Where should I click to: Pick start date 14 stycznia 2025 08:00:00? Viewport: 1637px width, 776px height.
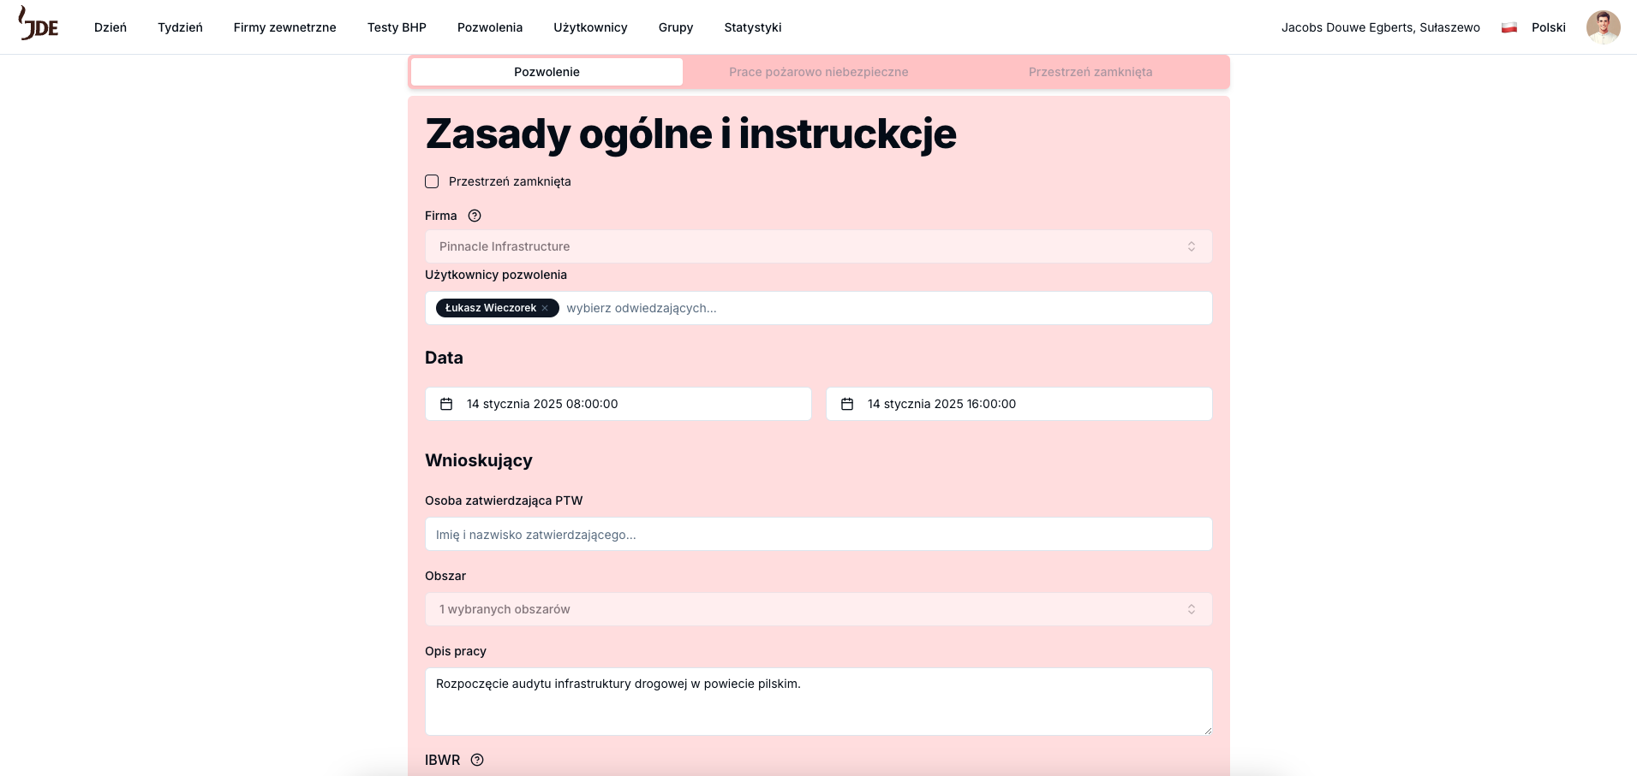[618, 404]
